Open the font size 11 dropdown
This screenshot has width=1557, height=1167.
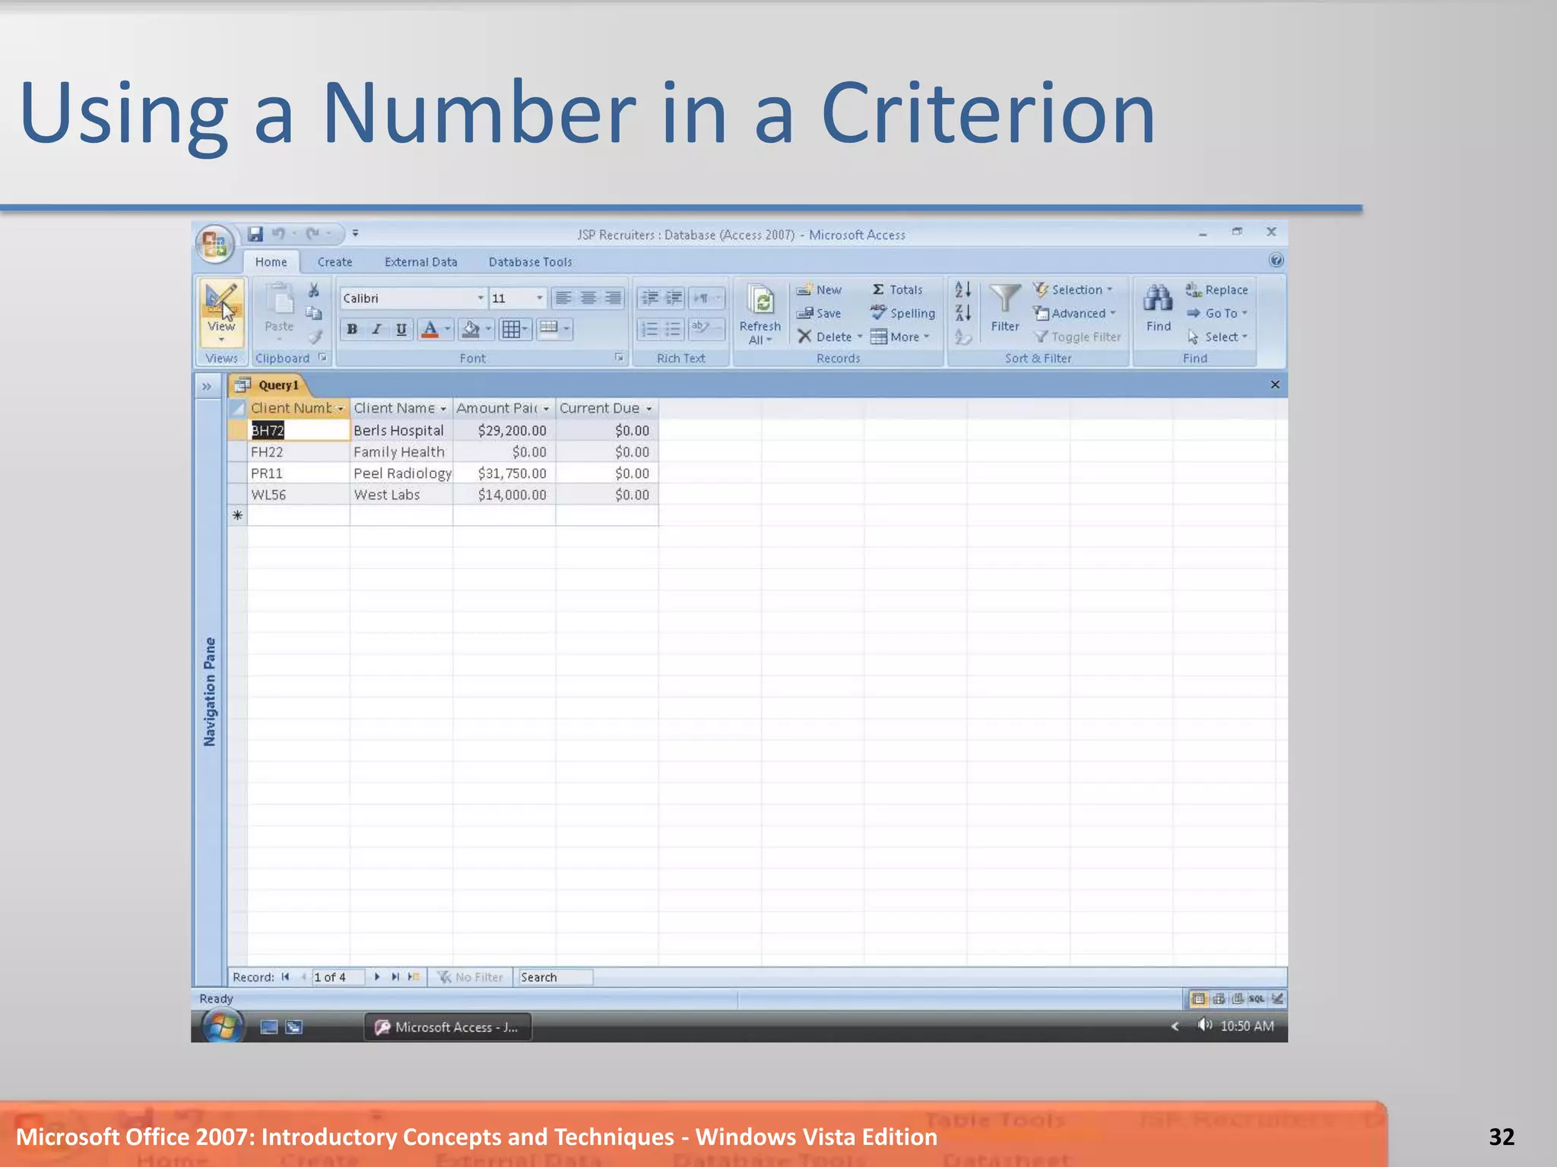540,298
